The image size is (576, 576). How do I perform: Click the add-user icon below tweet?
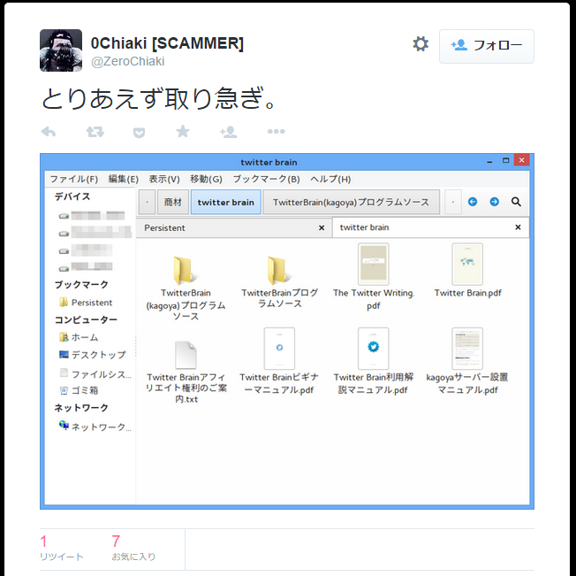[229, 132]
